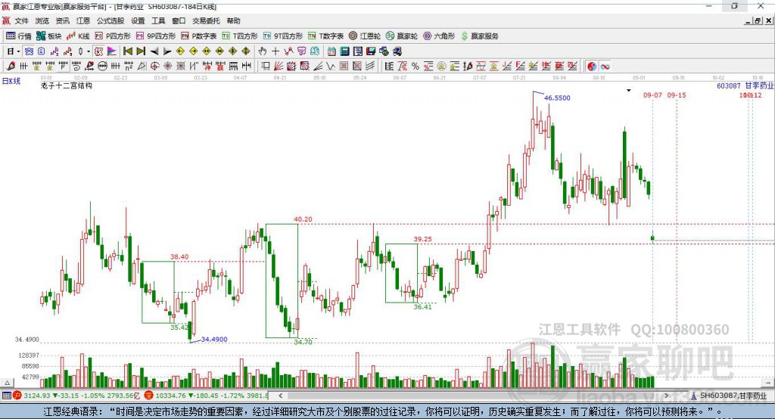This screenshot has width=775, height=419.
Task: Click stock code 603087
Action: (729, 86)
